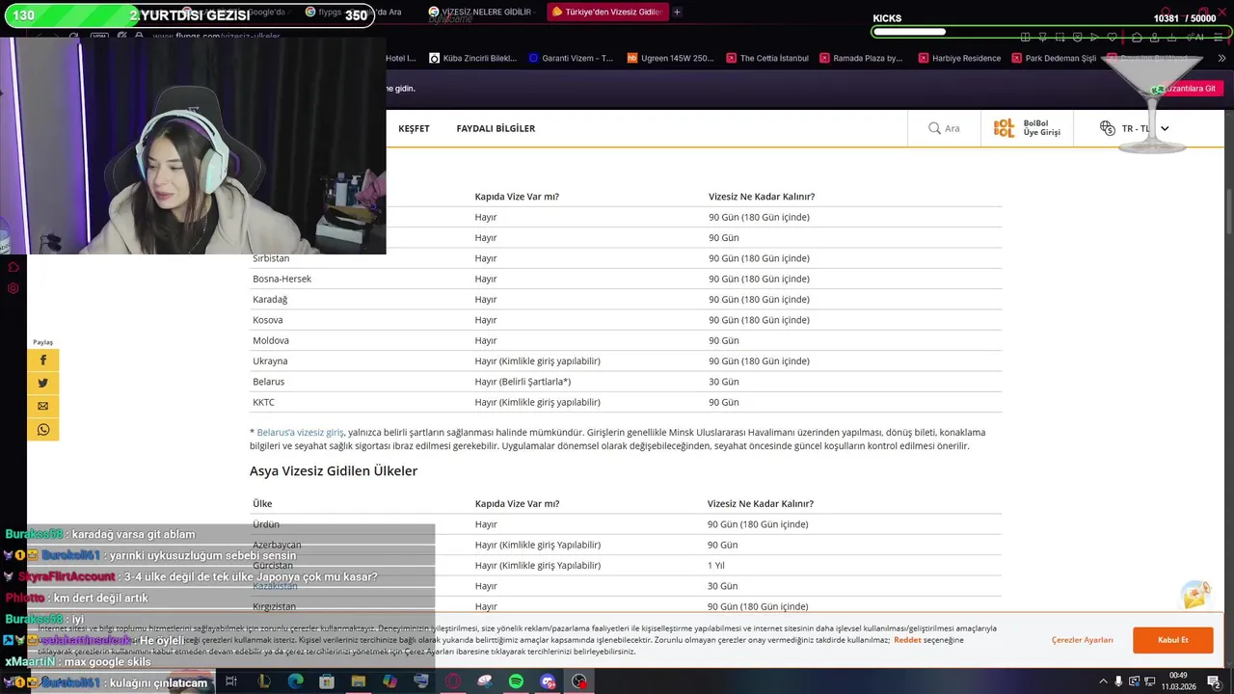The height and width of the screenshot is (694, 1234).
Task: Select the Türkiye'den Vizesiz Gidile tab
Action: click(x=606, y=12)
